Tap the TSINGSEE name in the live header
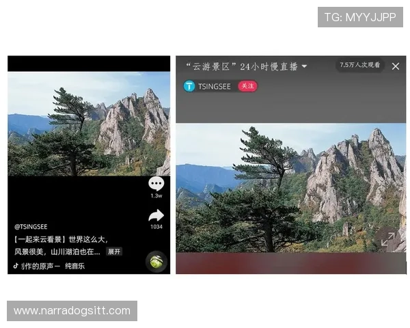410x328 pixels. [x=215, y=86]
